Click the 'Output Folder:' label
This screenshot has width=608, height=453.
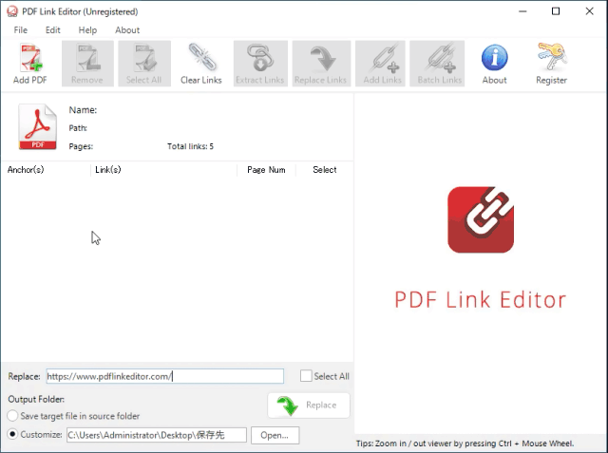click(x=36, y=399)
